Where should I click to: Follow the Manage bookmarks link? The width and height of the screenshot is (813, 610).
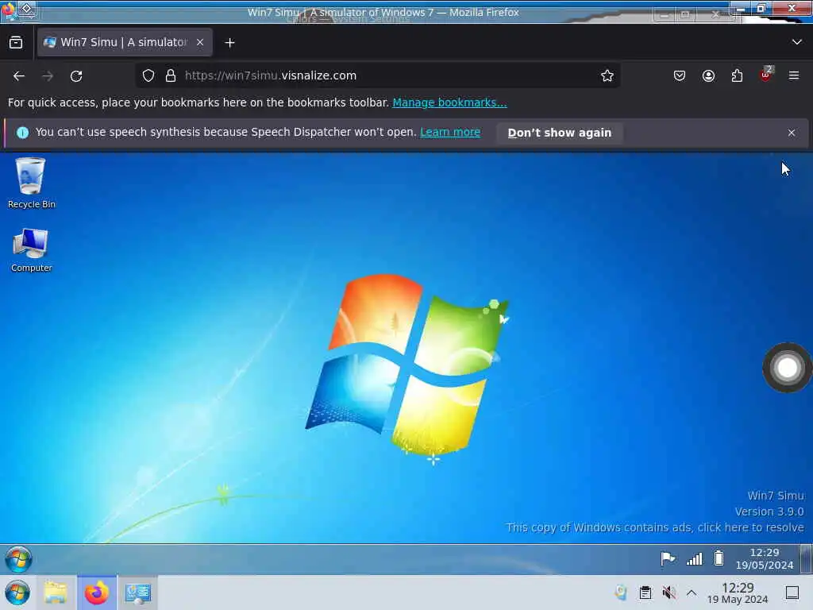[x=449, y=102]
